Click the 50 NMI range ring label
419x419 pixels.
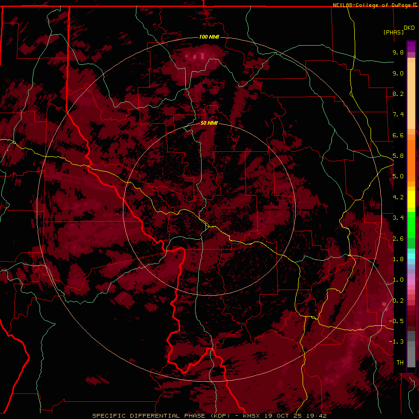pyautogui.click(x=209, y=123)
